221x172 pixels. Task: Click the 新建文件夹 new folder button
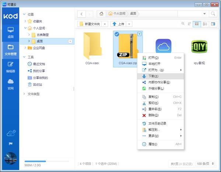(90, 24)
